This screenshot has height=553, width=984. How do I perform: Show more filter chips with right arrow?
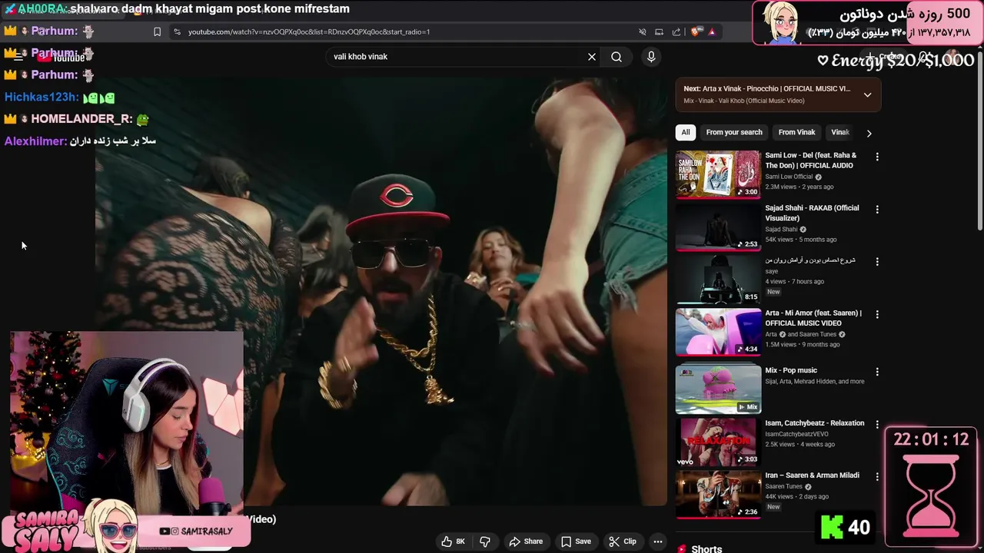869,133
